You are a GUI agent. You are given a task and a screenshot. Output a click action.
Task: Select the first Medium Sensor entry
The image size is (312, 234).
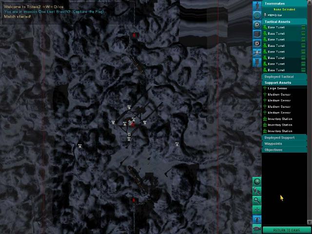click(x=284, y=95)
